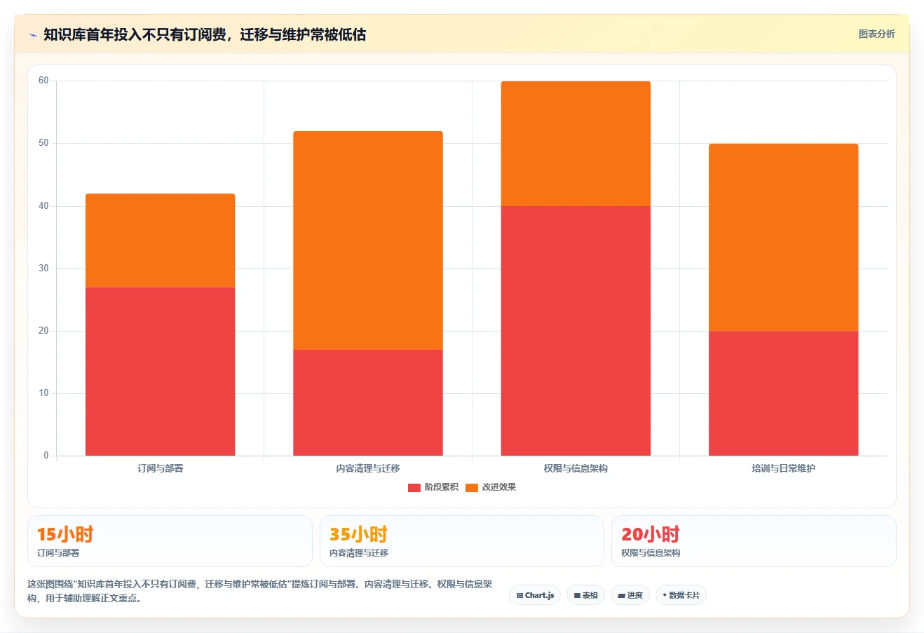Click the red bar segment for 订阅与部署
The width and height of the screenshot is (924, 633).
coord(161,372)
